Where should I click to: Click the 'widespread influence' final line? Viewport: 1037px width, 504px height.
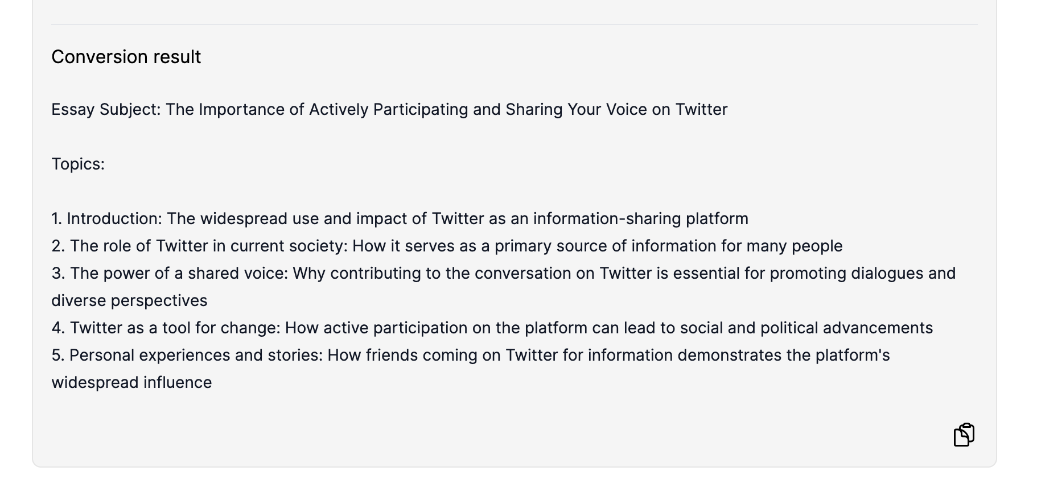click(x=131, y=382)
